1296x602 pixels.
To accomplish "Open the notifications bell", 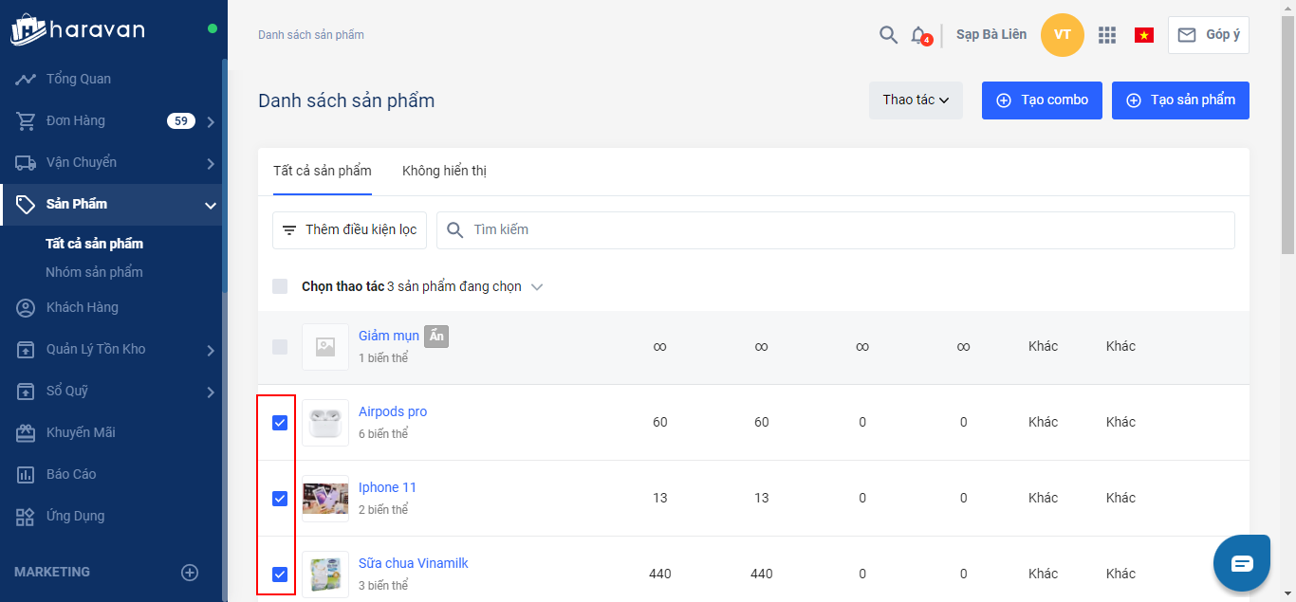I will point(917,35).
